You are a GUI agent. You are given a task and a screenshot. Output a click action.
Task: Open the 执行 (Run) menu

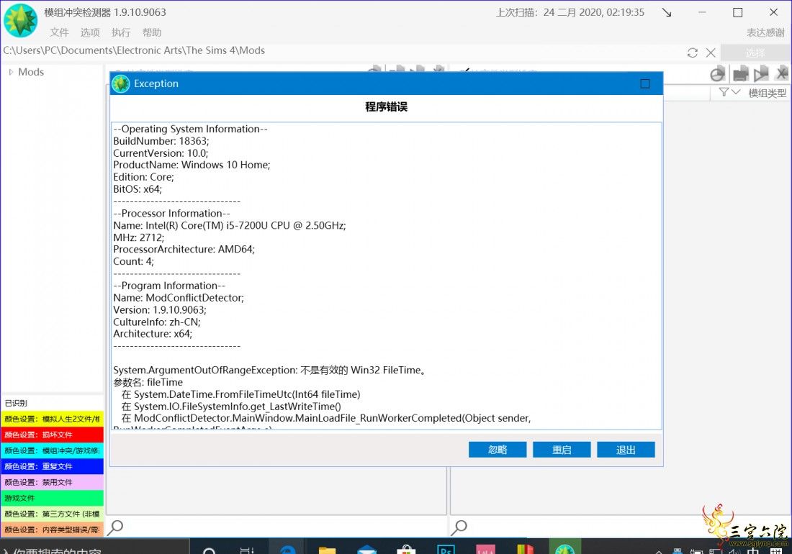[121, 32]
